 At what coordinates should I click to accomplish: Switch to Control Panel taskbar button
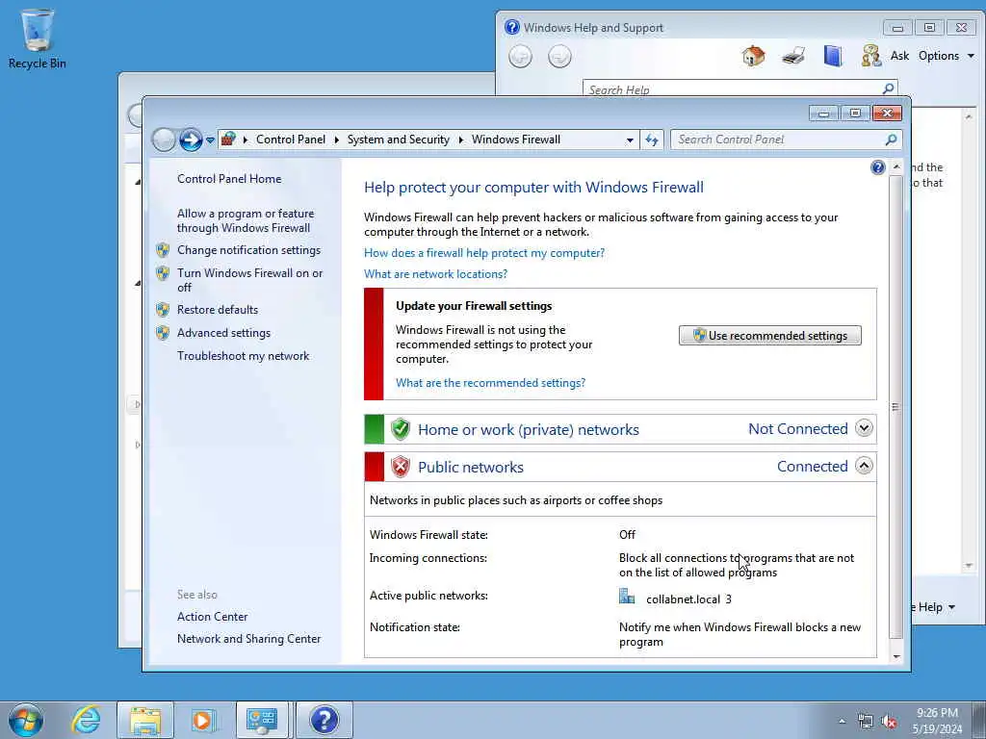click(262, 720)
